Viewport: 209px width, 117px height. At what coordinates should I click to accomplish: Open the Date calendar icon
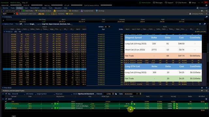(x=137, y=94)
